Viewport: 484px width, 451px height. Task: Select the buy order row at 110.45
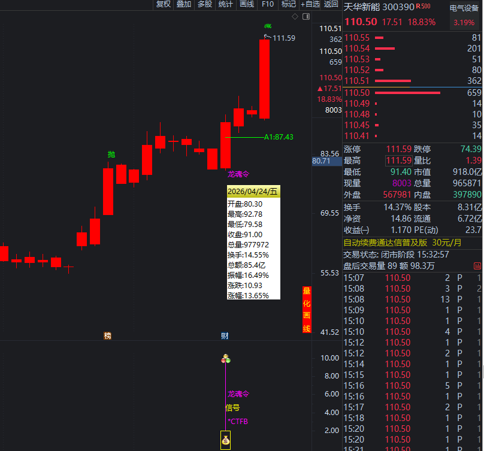(413, 125)
